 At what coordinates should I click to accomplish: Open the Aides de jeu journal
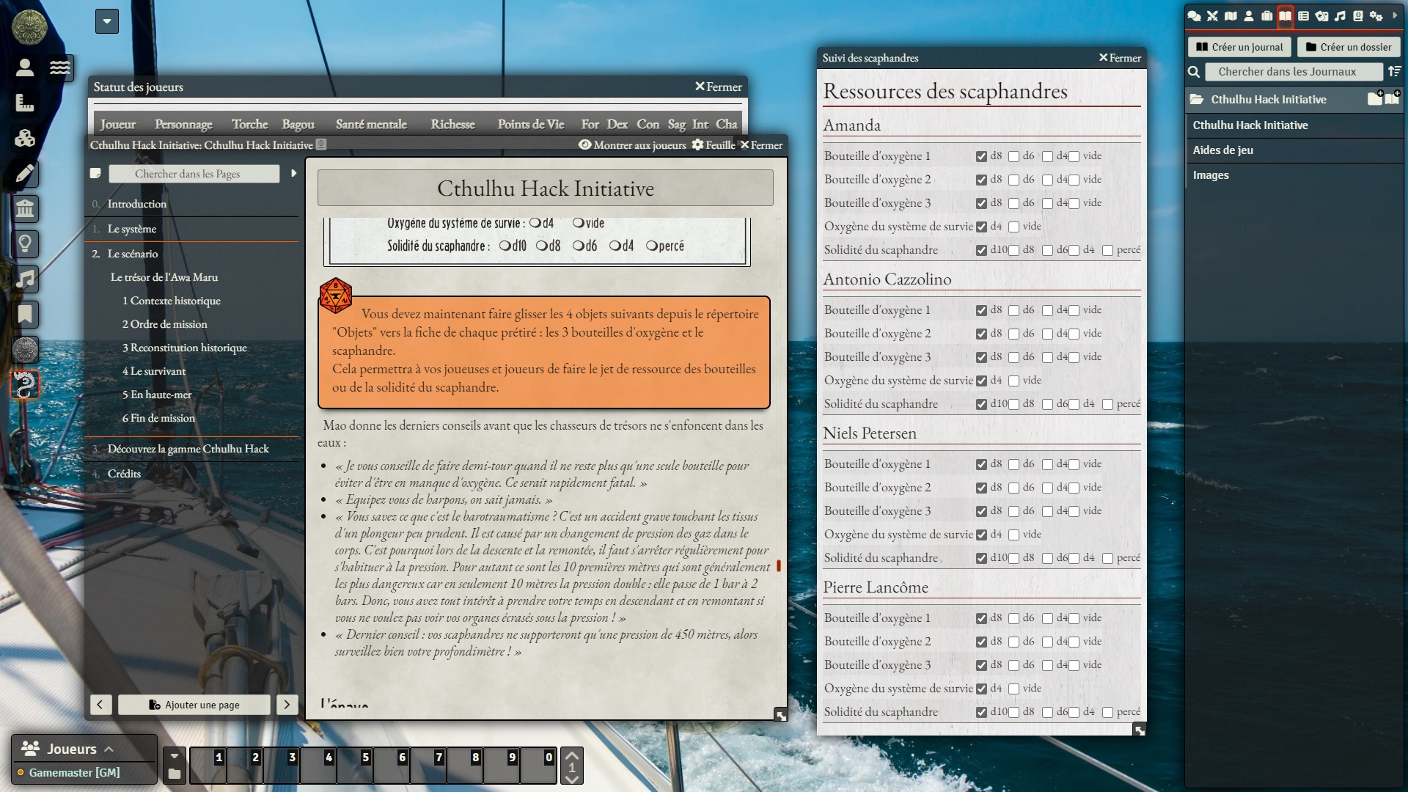[x=1222, y=150]
